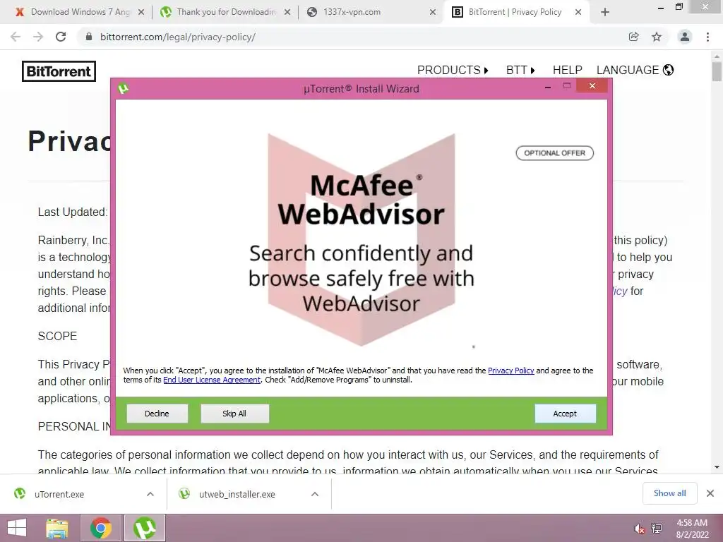Close the uTorrent Install Wizard window
Screen dimensions: 723x542
592,85
